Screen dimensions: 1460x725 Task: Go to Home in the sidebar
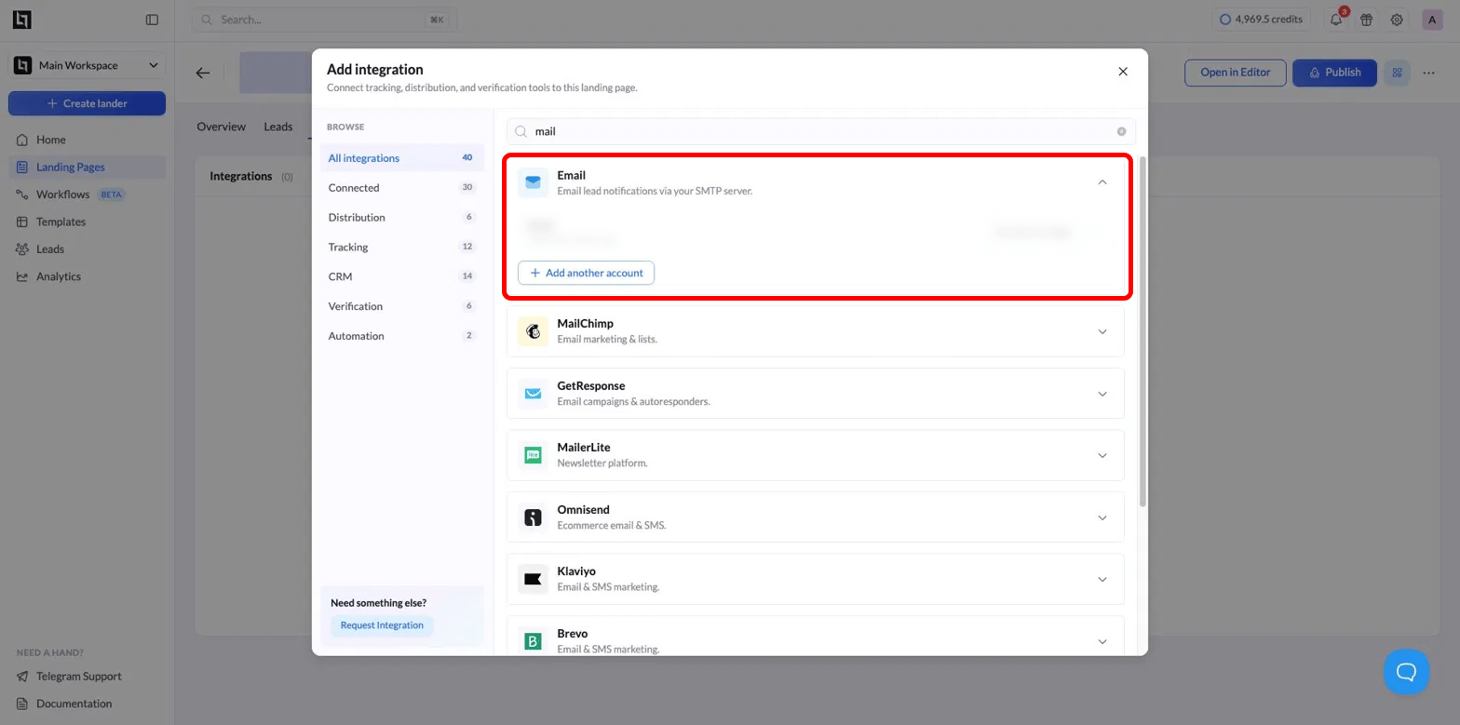coord(87,140)
